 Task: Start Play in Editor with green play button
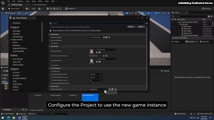pos(48,9)
